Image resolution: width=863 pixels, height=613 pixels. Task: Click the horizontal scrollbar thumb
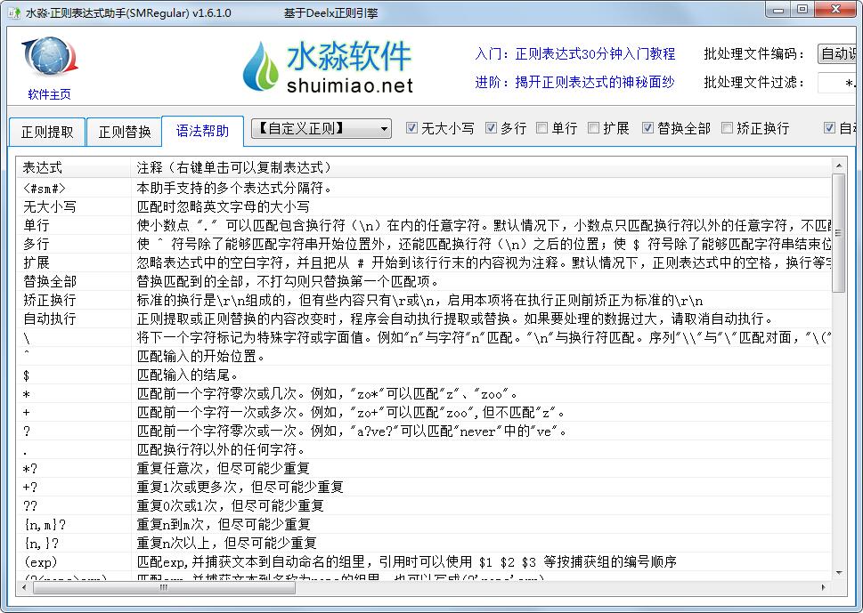tap(164, 588)
